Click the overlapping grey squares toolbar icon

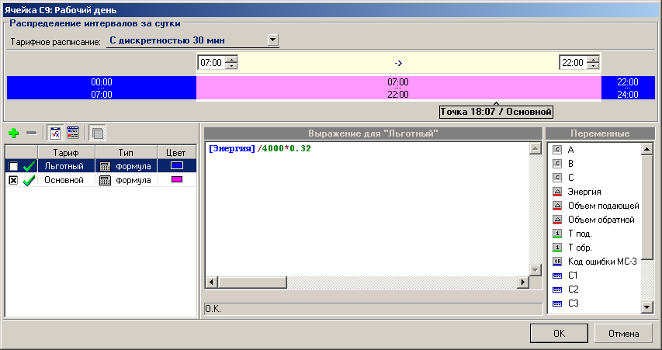[97, 133]
